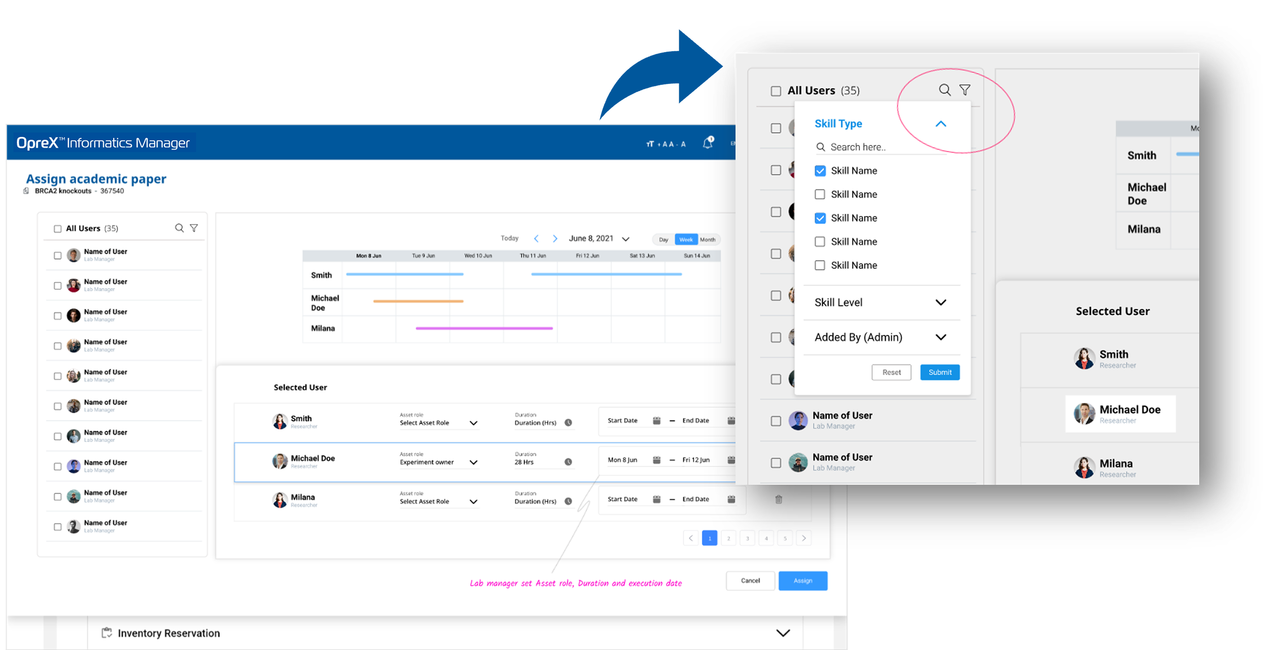Image resolution: width=1263 pixels, height=650 pixels.
Task: Click the filter funnel icon in the zoomed panel
Action: click(964, 90)
